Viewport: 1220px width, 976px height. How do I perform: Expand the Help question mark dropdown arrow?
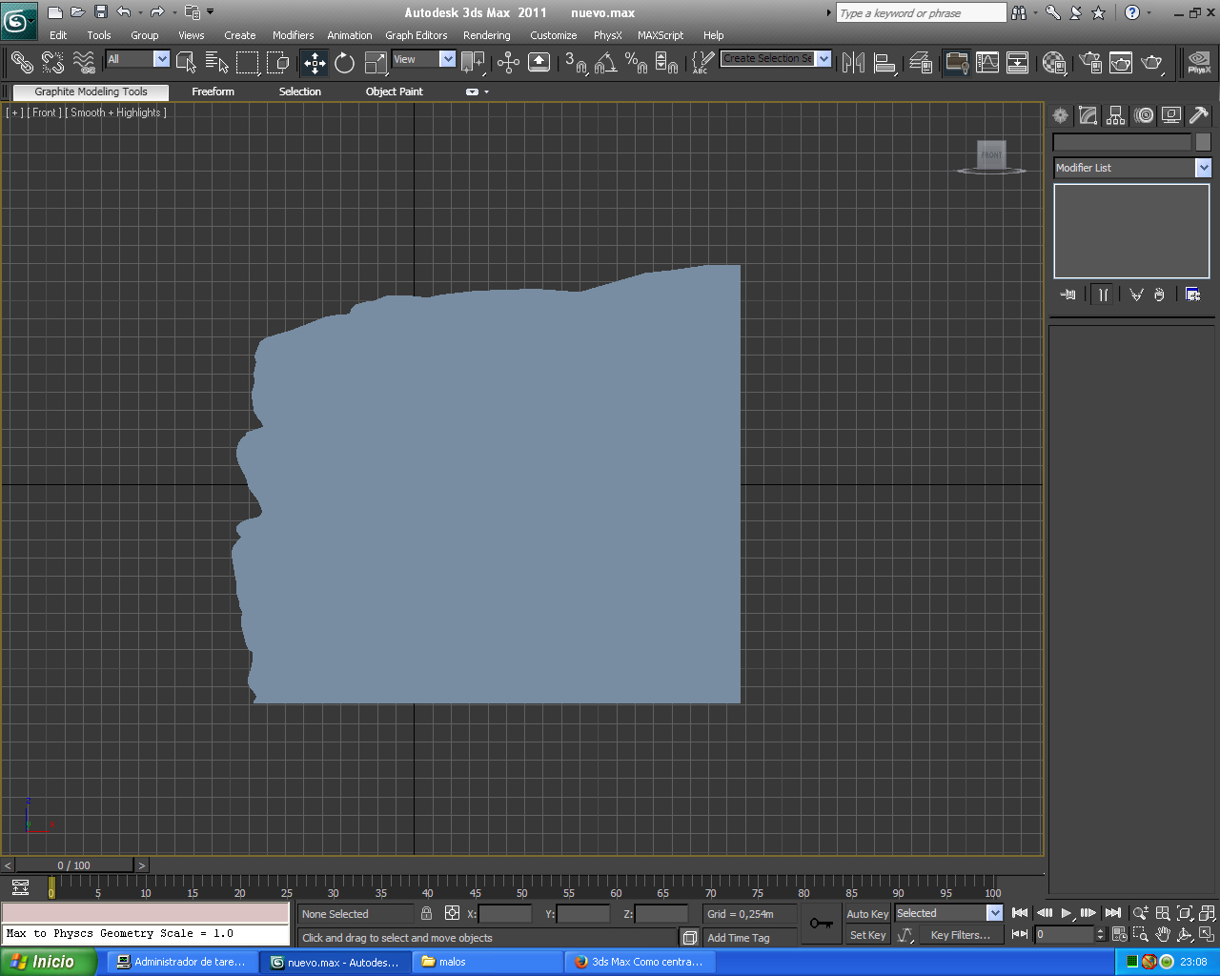(1148, 12)
